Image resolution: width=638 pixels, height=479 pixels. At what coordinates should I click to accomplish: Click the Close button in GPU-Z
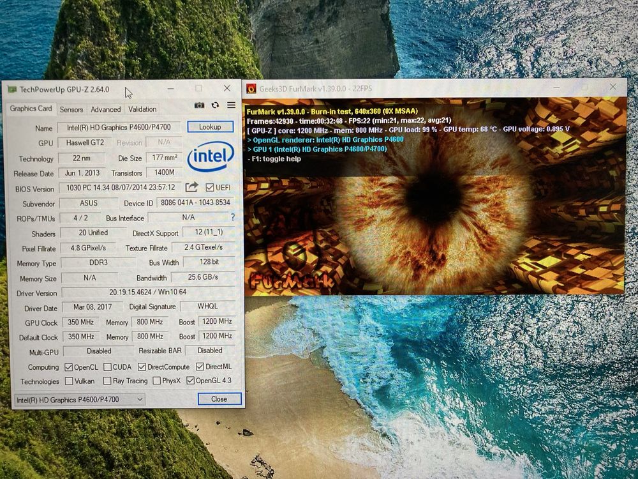point(219,399)
